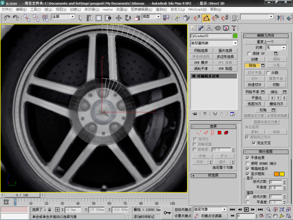This screenshot has width=293, height=220.
Task: Open the 文件 menu
Action: point(7,10)
